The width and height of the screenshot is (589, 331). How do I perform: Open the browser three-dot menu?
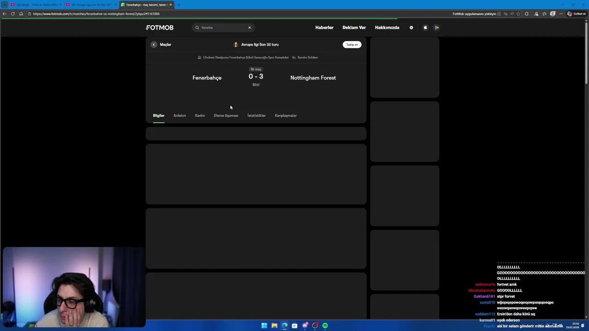coord(561,14)
